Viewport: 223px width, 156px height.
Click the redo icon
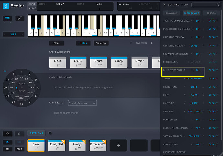click(x=19, y=134)
